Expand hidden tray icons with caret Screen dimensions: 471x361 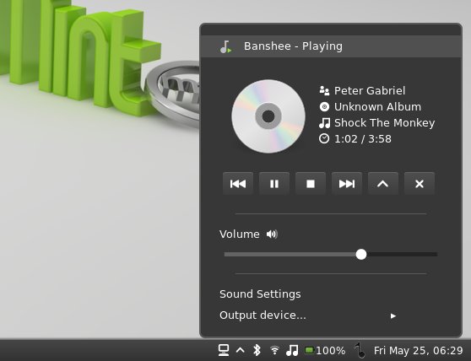tap(241, 350)
